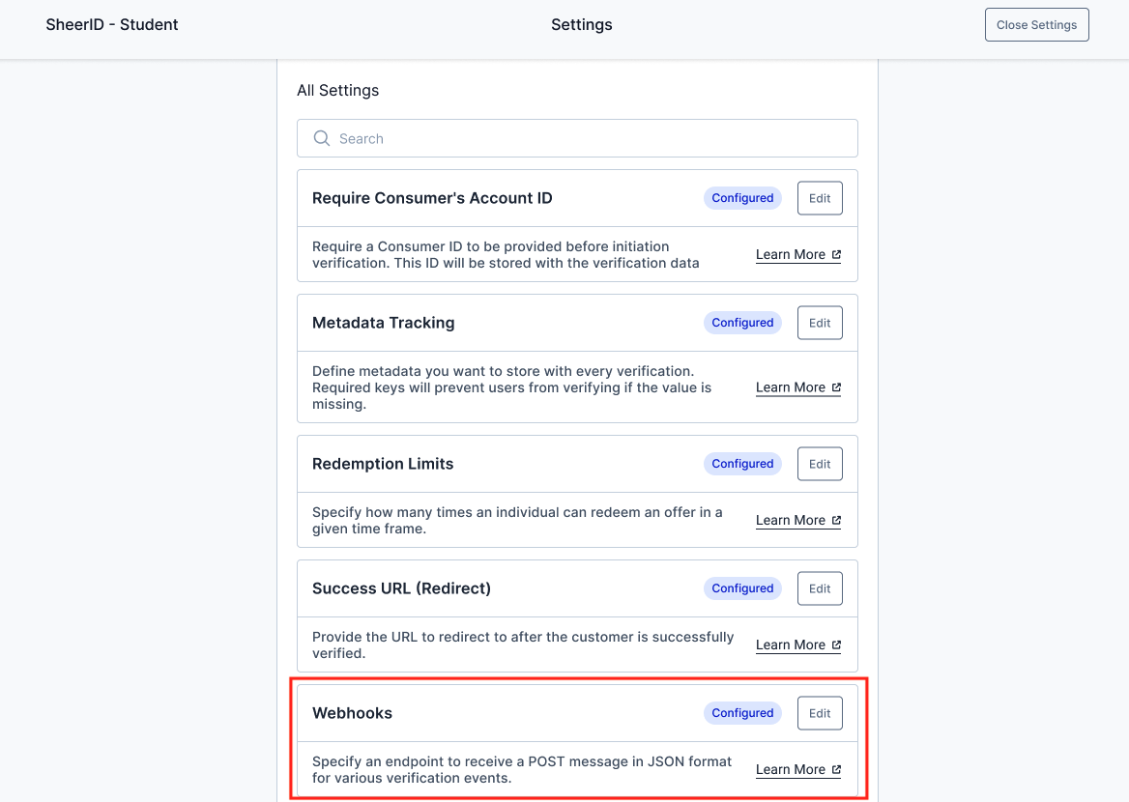
Task: Close Settings using the top button
Action: click(1036, 25)
